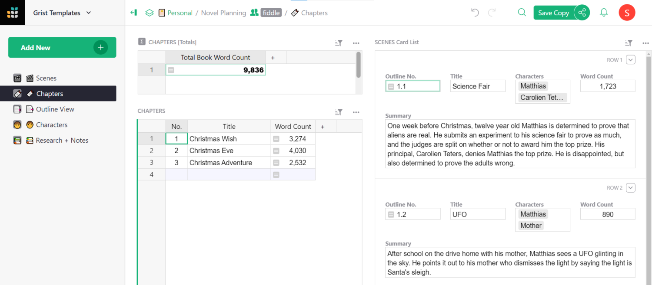Select the Christmas Eve title cell
Image resolution: width=652 pixels, height=285 pixels.
pos(229,151)
